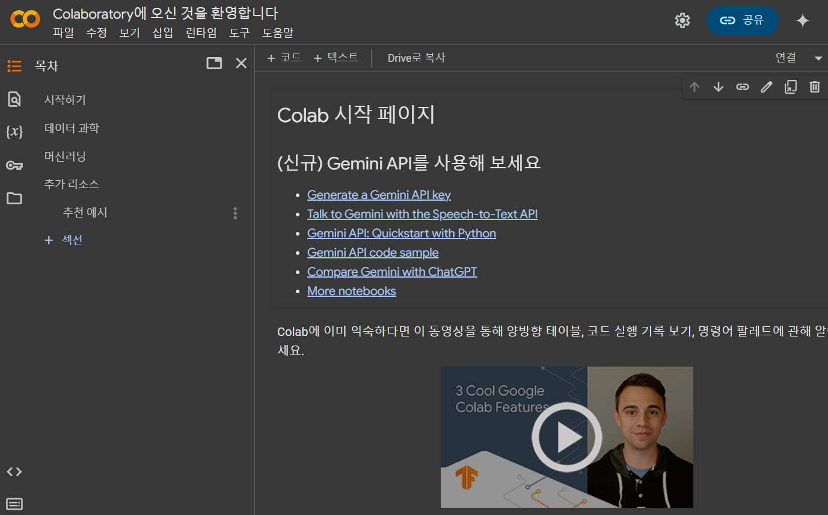Open Gemini API code sample link
The image size is (828, 515).
(x=373, y=252)
